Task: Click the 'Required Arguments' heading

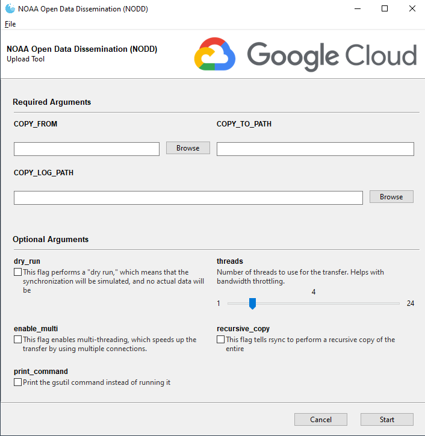Action: 52,102
